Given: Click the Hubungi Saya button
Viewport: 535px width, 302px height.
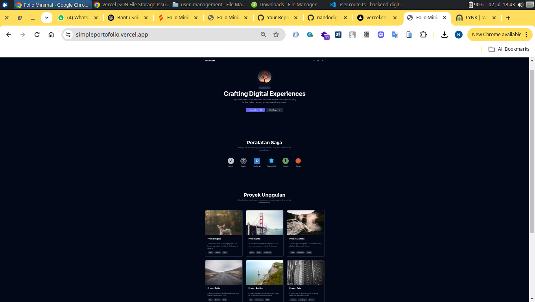Looking at the screenshot, I should point(255,110).
